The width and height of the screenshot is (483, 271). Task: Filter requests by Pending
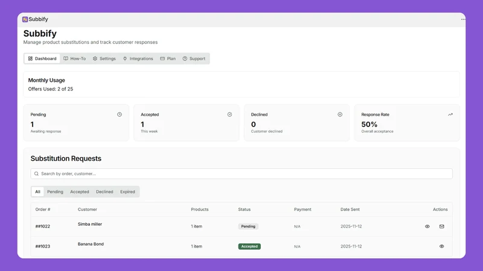coord(55,192)
